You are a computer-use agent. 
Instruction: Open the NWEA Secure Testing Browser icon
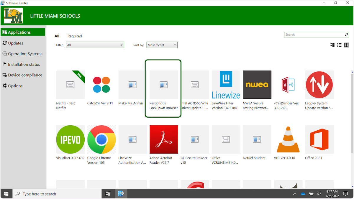[x=257, y=85]
